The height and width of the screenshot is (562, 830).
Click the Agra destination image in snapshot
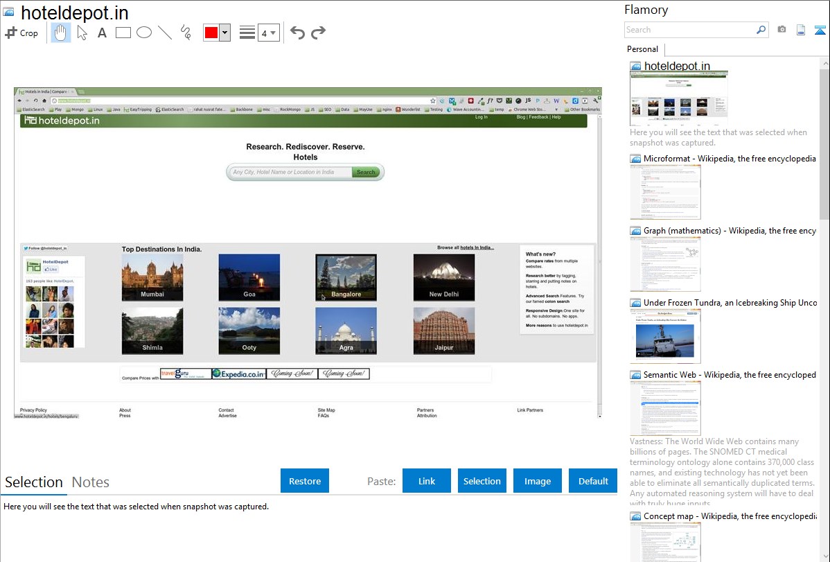346,331
